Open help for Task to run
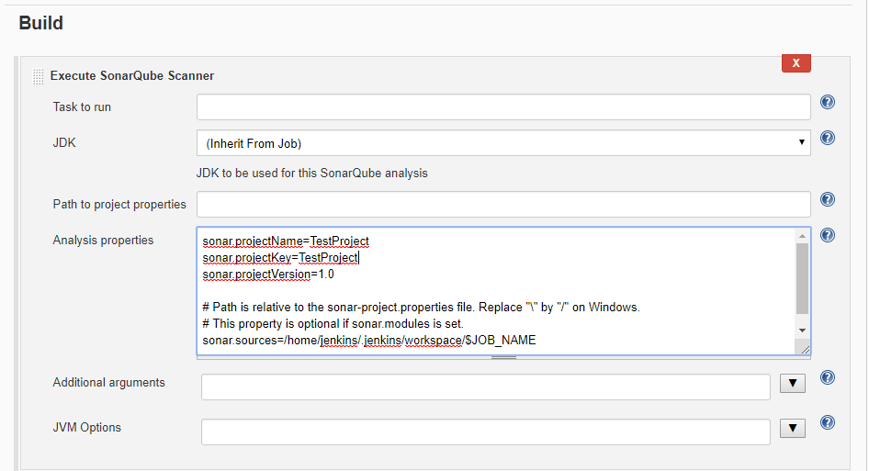 [x=828, y=102]
